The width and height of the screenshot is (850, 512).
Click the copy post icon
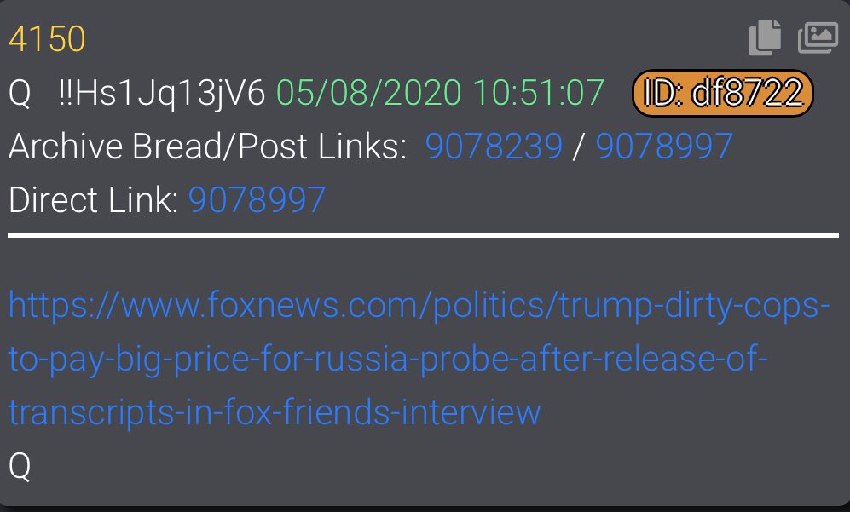pyautogui.click(x=765, y=37)
